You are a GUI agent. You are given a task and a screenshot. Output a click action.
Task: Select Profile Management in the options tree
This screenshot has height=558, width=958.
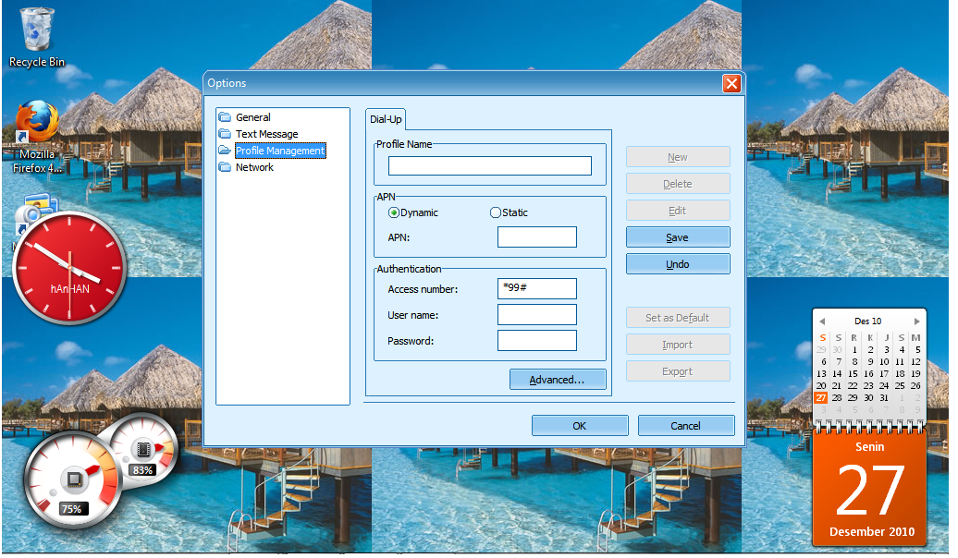pos(280,151)
